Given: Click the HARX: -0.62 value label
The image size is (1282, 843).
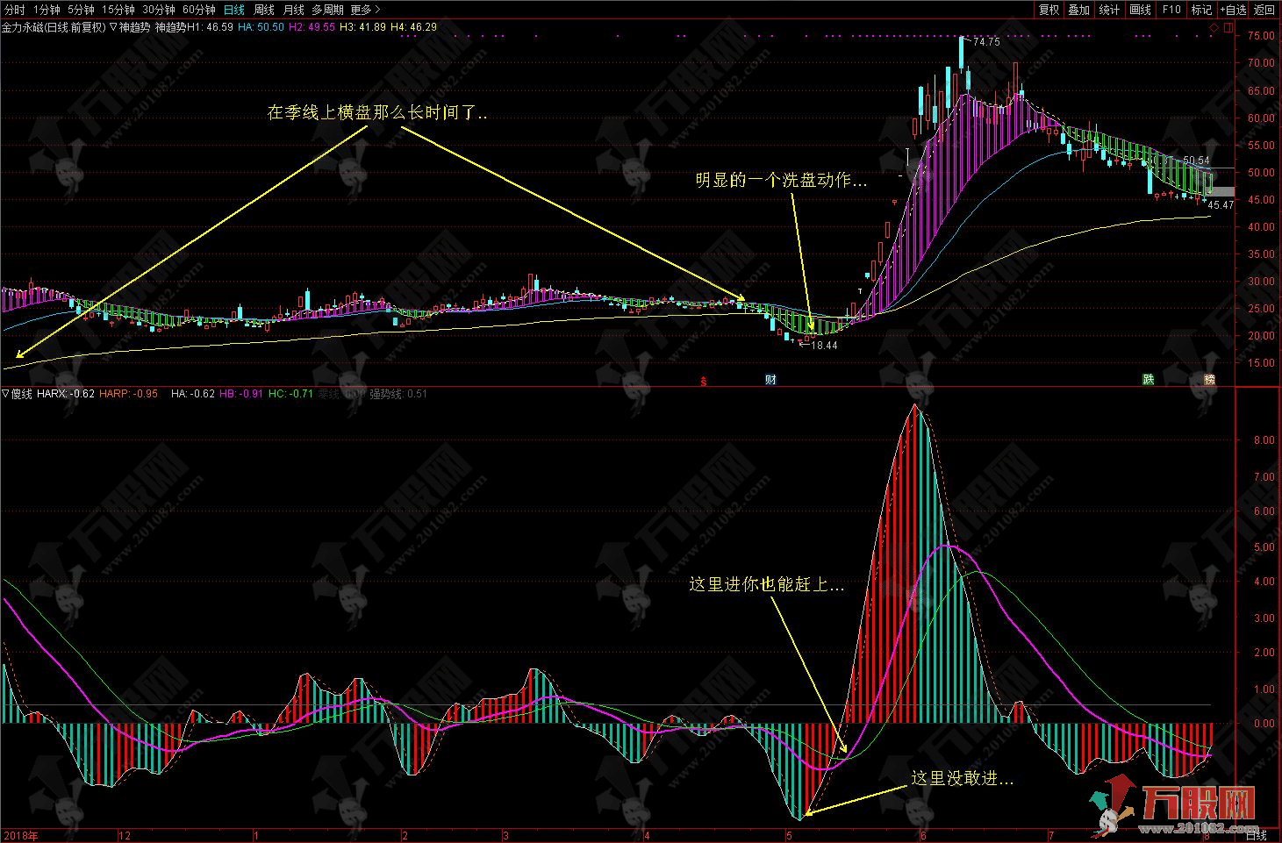Looking at the screenshot, I should (66, 394).
